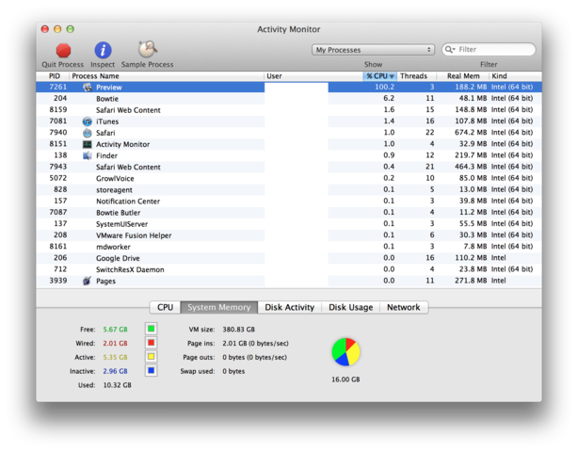Click the Preview app icon in process list
This screenshot has width=578, height=452.
click(87, 87)
